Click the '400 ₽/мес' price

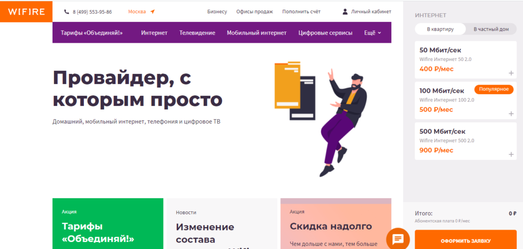(x=436, y=69)
